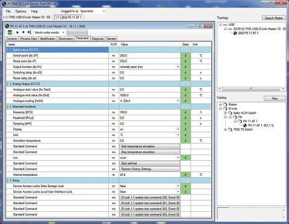
Task: Click the folder icon next to IO-Link in Catalog
Action: [225, 108]
